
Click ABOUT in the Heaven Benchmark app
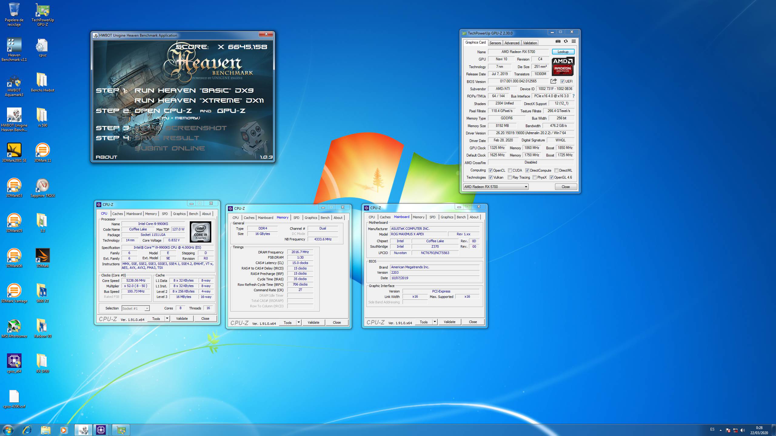(x=106, y=157)
